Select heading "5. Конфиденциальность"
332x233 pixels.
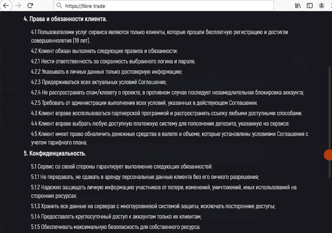[x=55, y=153]
